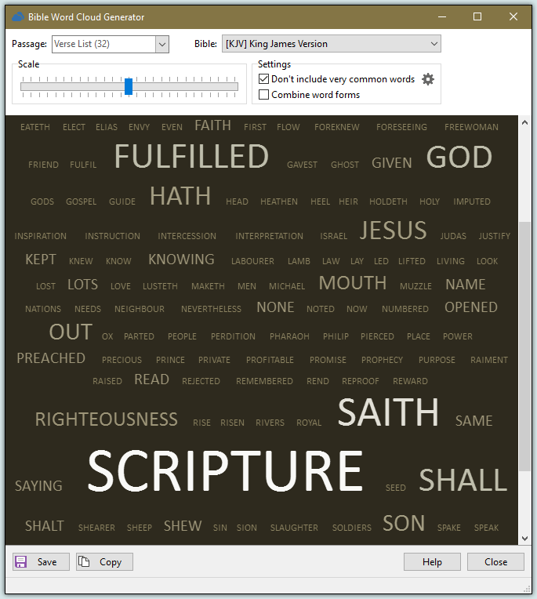
Task: Click the word NAME in the cloud
Action: (x=465, y=285)
